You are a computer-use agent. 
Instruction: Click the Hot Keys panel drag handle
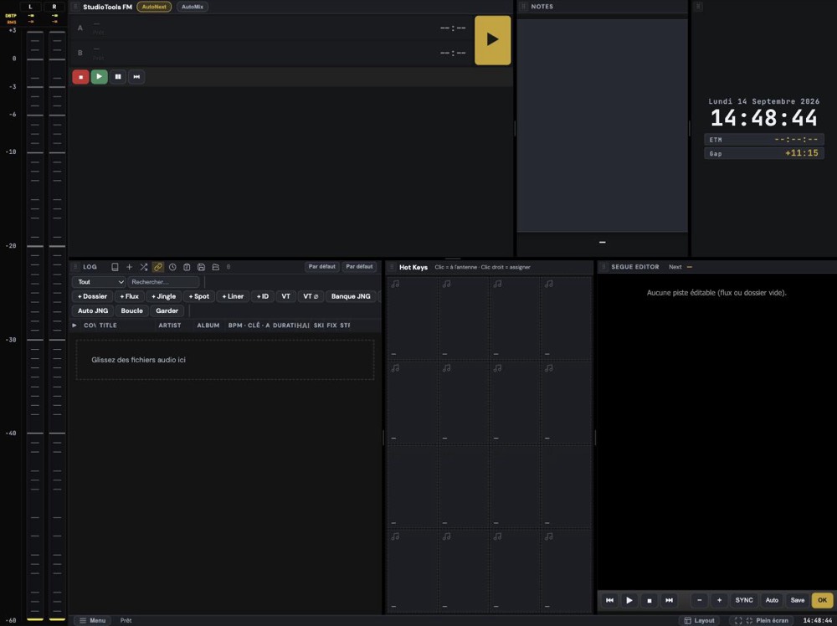[x=392, y=267]
